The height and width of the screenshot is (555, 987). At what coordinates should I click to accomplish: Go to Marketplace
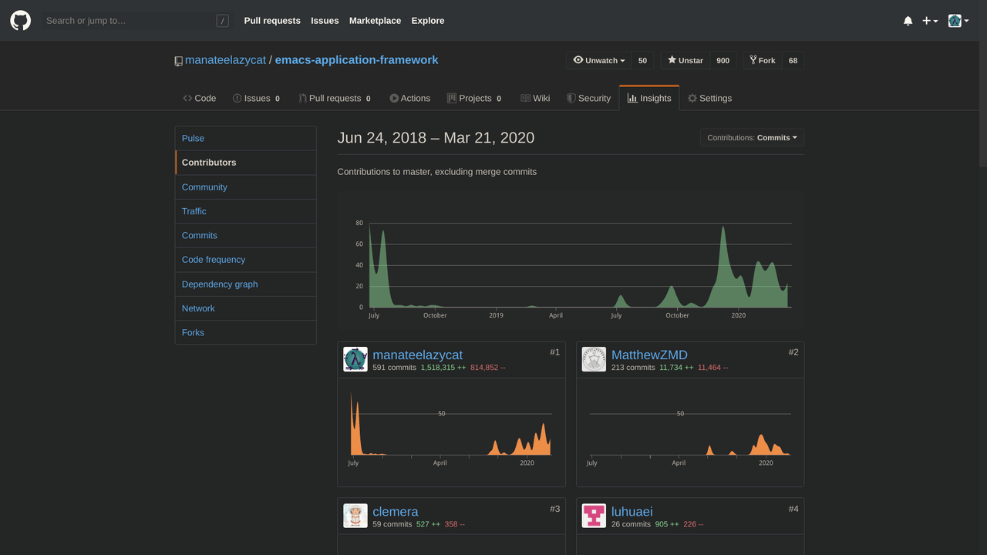(375, 21)
